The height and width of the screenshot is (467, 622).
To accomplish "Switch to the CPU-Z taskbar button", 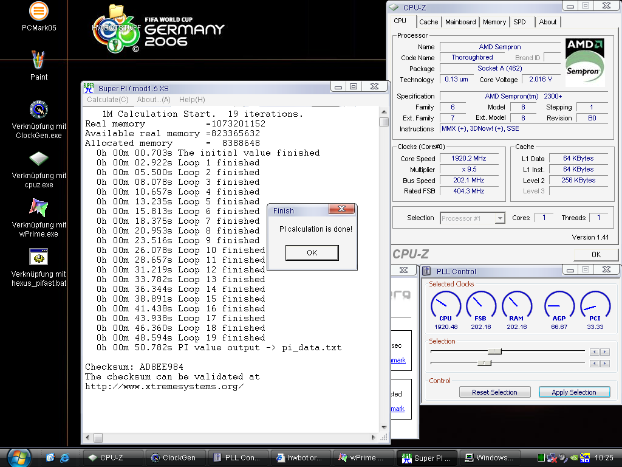I will tap(112, 458).
